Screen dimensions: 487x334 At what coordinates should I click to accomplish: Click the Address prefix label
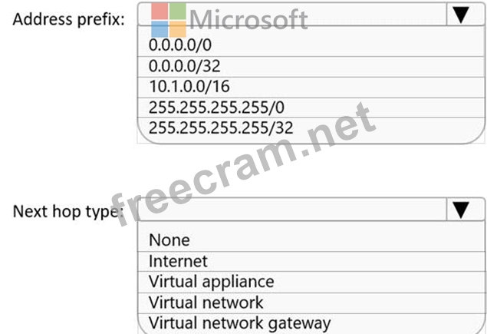pos(68,18)
